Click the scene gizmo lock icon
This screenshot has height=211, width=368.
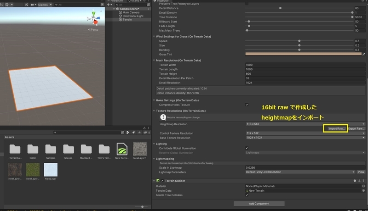[x=101, y=11]
